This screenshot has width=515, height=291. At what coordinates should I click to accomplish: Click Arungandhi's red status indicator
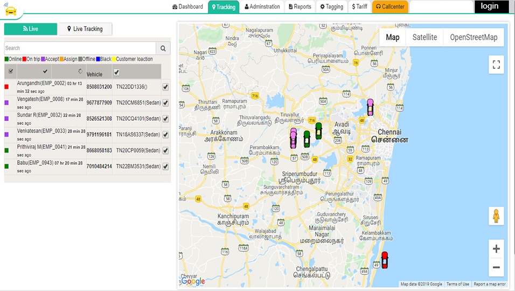click(6, 87)
